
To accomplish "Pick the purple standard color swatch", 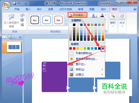I will 103,48.
